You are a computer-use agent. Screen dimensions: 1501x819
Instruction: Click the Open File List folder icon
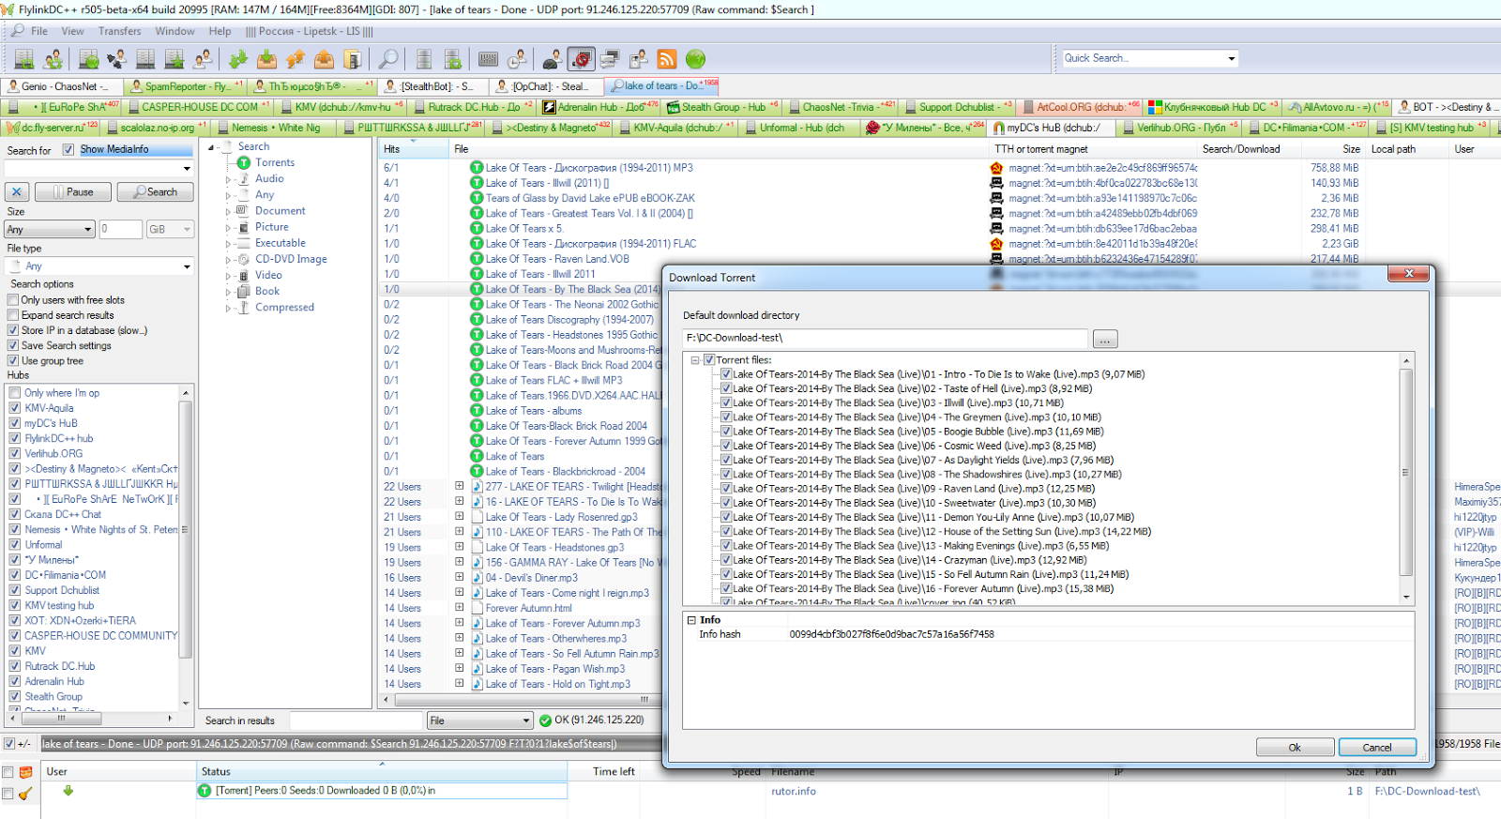coord(353,59)
